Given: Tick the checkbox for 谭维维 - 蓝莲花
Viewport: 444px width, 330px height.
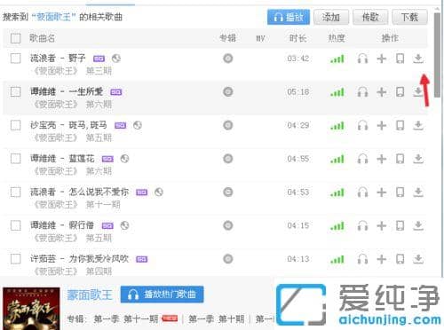Looking at the screenshot, I should tap(15, 159).
